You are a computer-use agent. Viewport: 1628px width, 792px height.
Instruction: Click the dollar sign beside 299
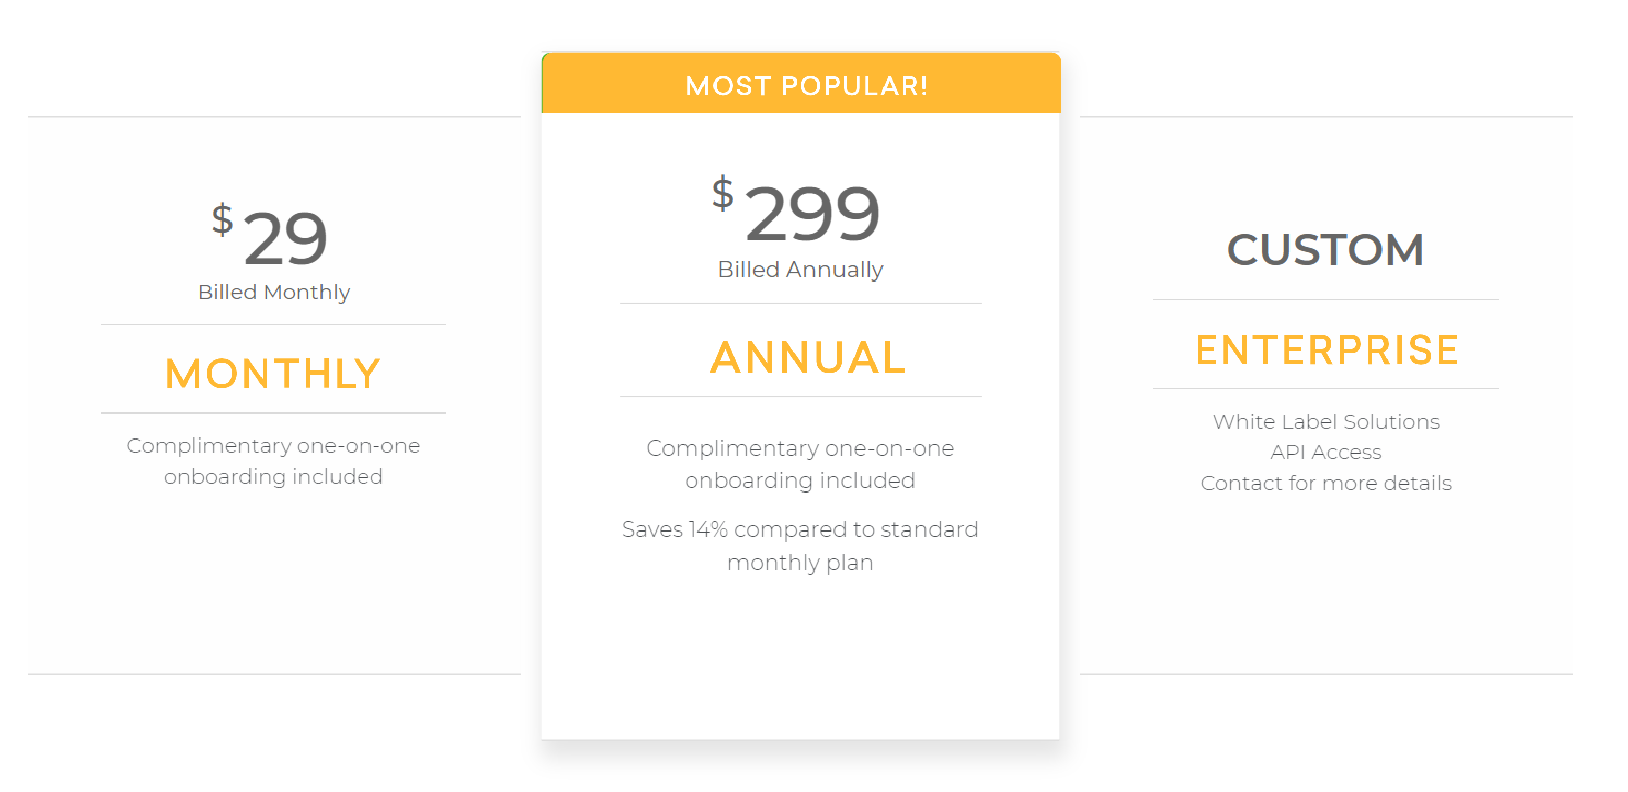point(723,194)
